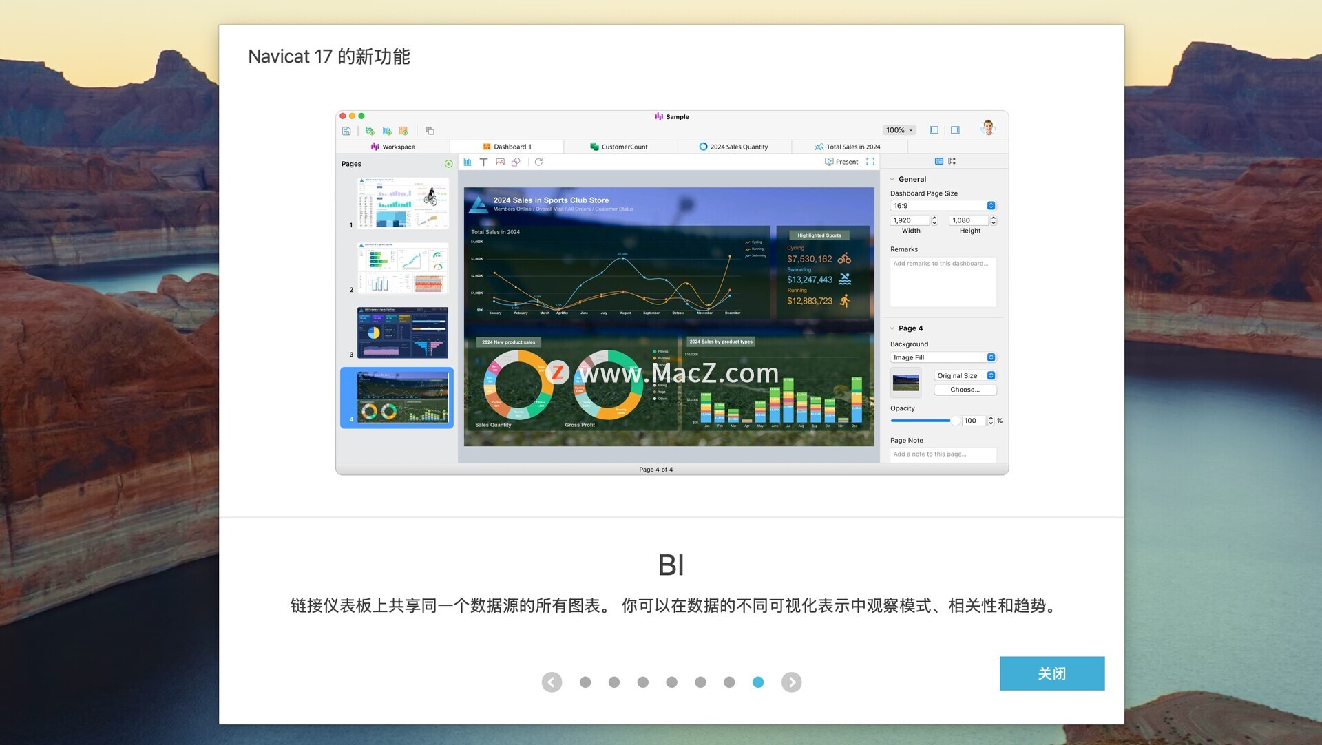
Task: Select page 2 thumbnail in Pages
Action: click(x=403, y=268)
